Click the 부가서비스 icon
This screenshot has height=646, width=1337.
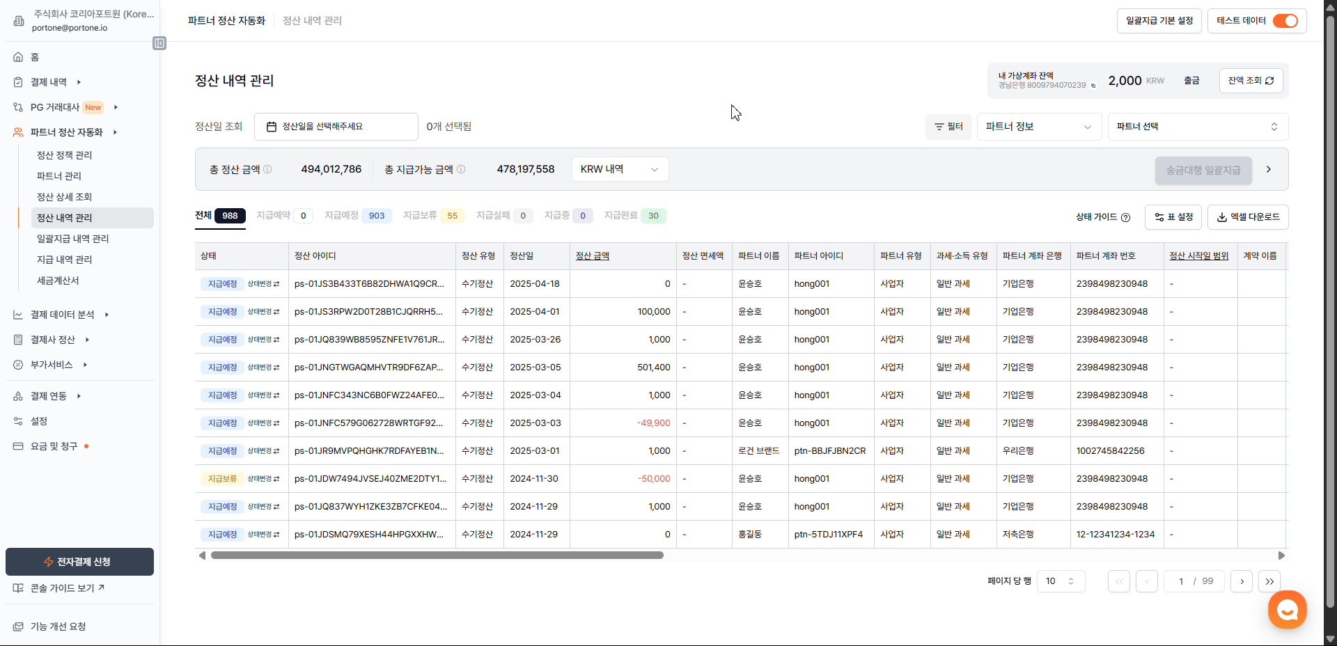18,365
